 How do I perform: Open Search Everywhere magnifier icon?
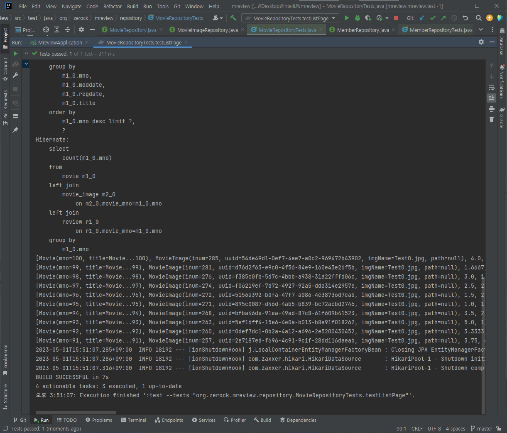point(479,18)
